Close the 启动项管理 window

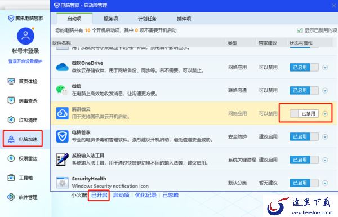(334, 6)
